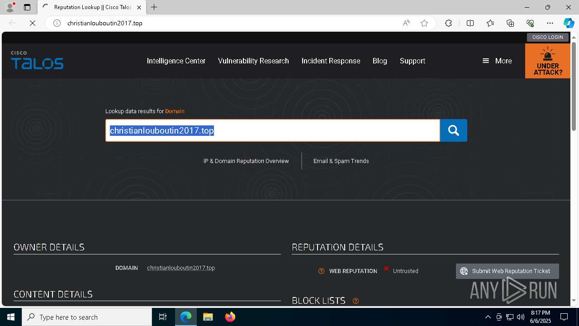Click the REPUTATION DETAILS heading
579x326 pixels.
click(x=337, y=247)
